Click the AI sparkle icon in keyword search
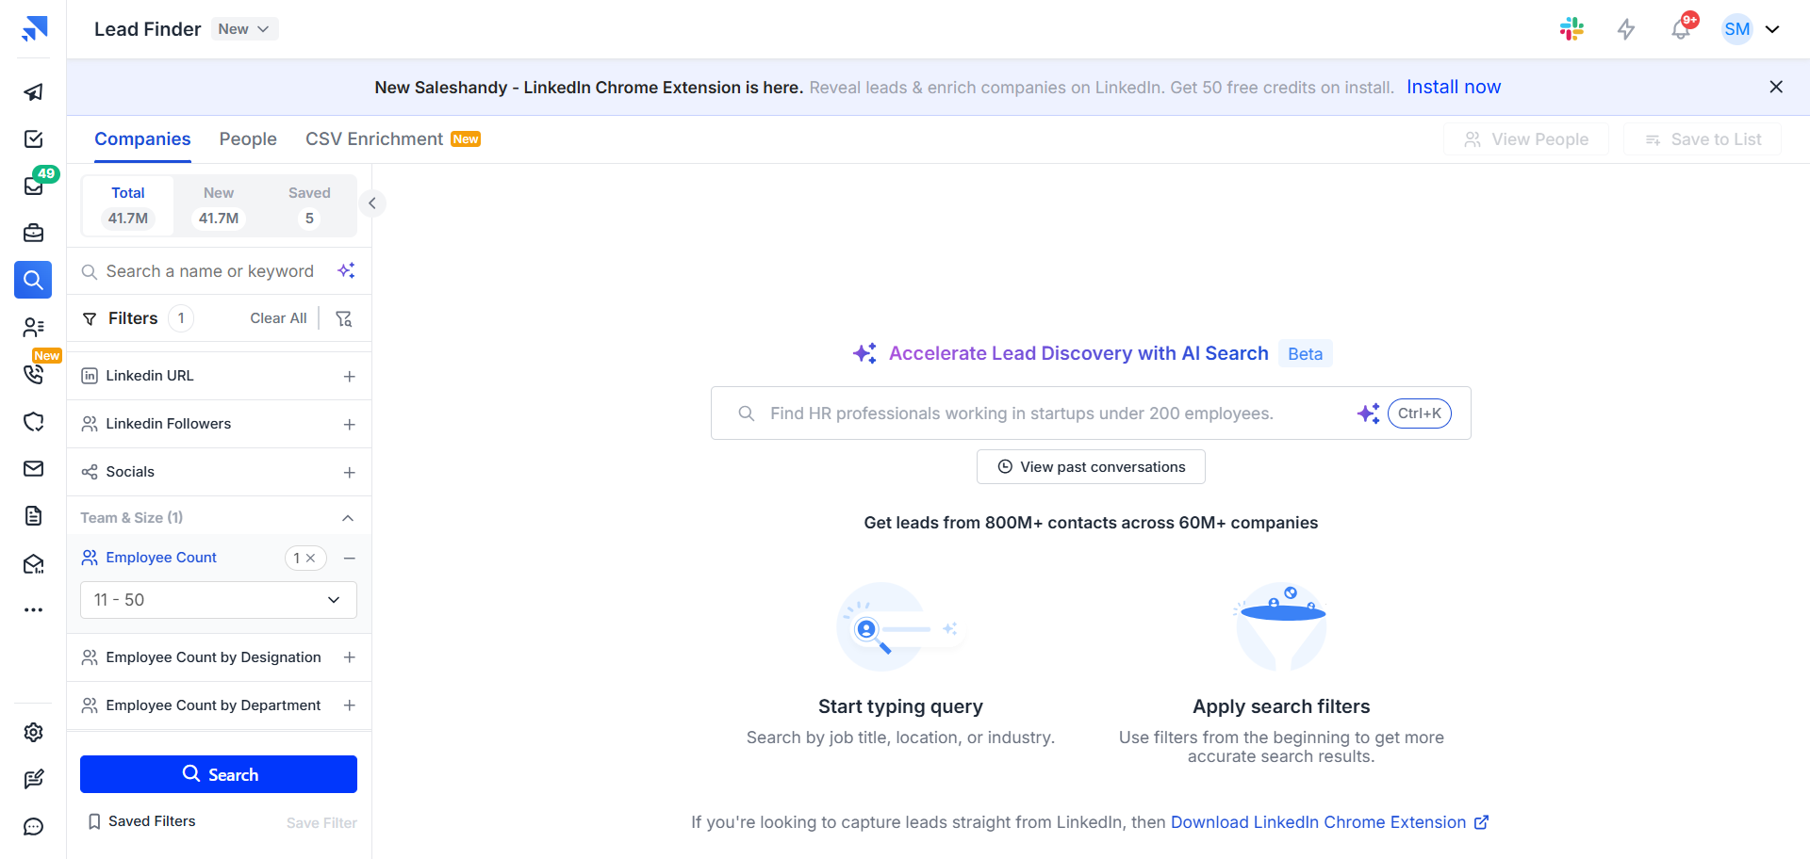This screenshot has width=1810, height=859. [346, 271]
